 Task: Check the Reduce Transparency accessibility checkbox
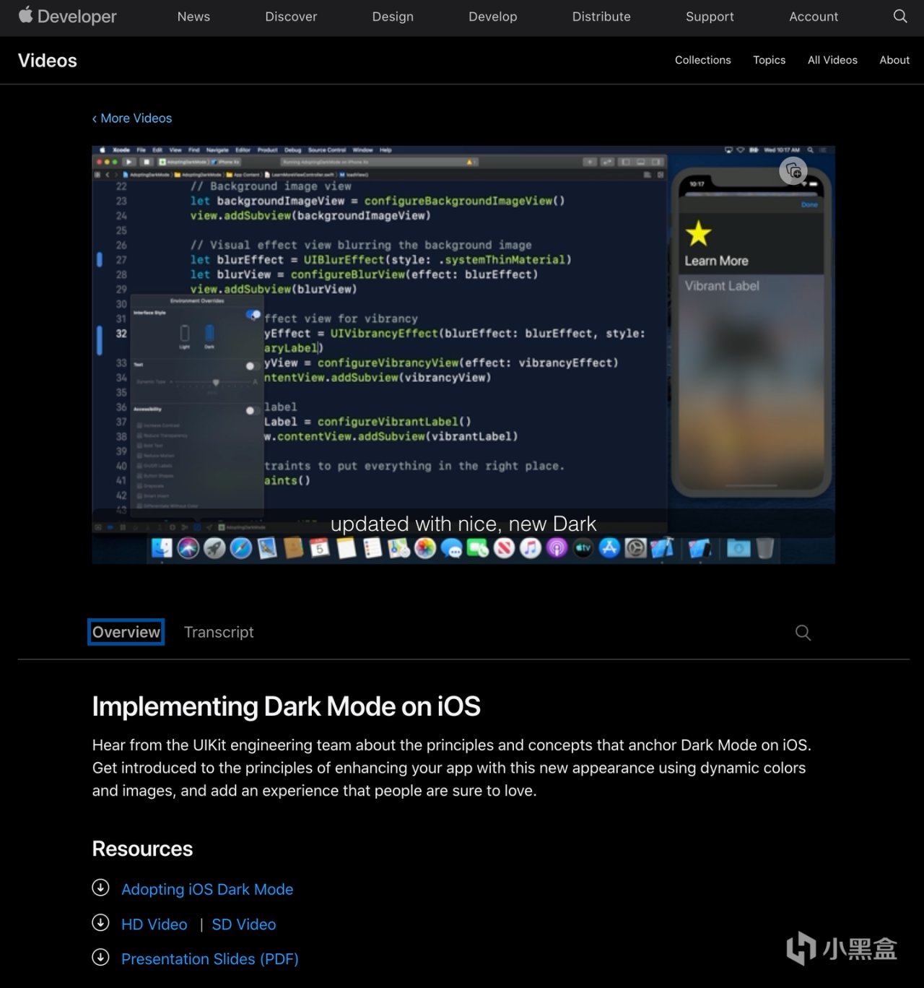pos(139,435)
